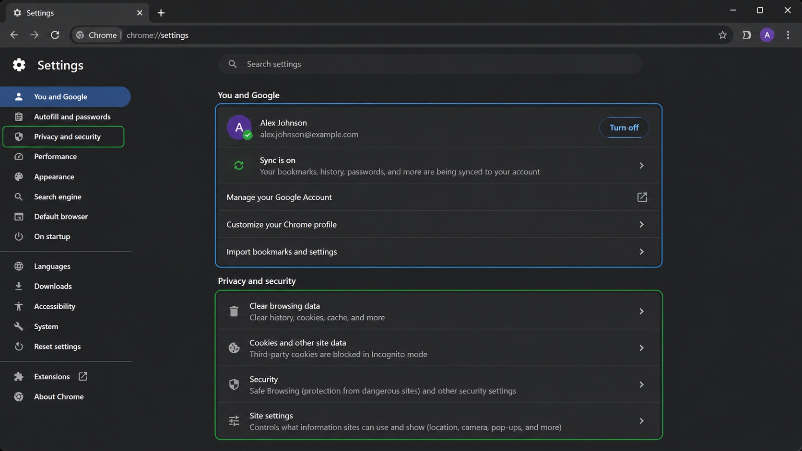The width and height of the screenshot is (802, 451).
Task: Click the Performance gauge icon in sidebar
Action: [x=19, y=157]
